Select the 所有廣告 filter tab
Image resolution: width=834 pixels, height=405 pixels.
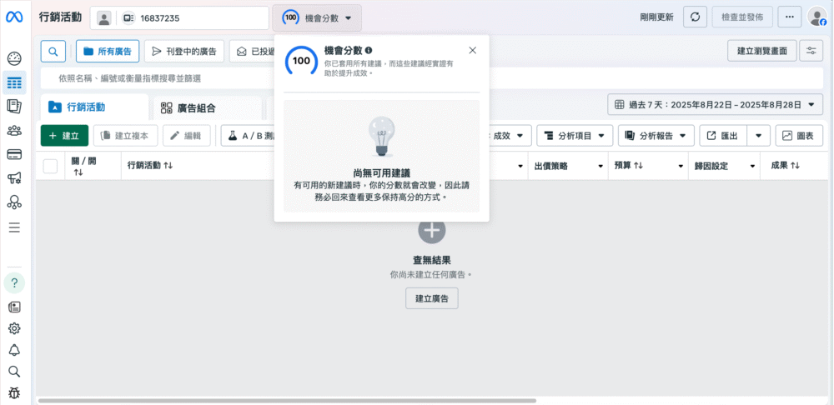(x=108, y=51)
